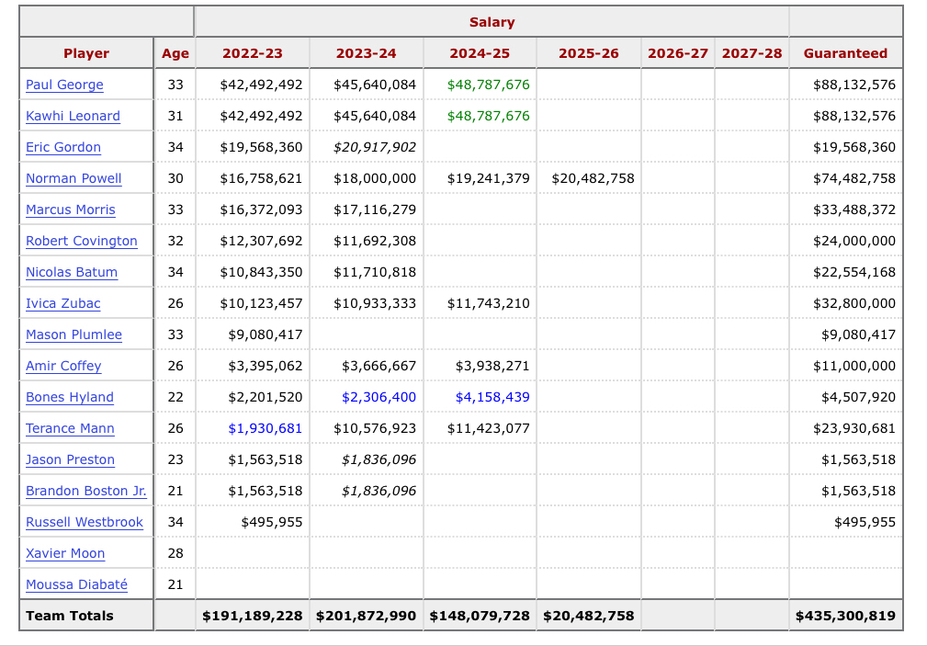Sort by the 2024-25 salary column

point(480,53)
